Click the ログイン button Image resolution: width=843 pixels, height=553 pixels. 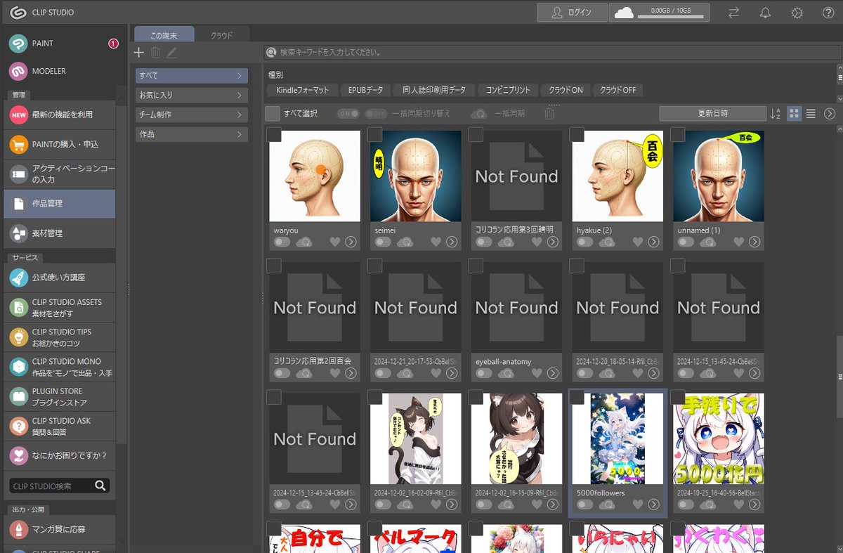[x=572, y=13]
